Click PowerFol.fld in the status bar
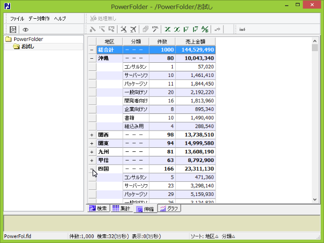This screenshot has width=324, height=243. tap(18, 236)
